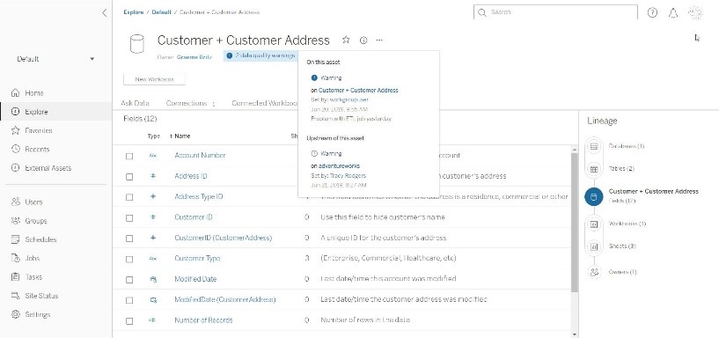This screenshot has height=338, width=719.
Task: Check the Account Number row checkbox
Action: (129, 156)
